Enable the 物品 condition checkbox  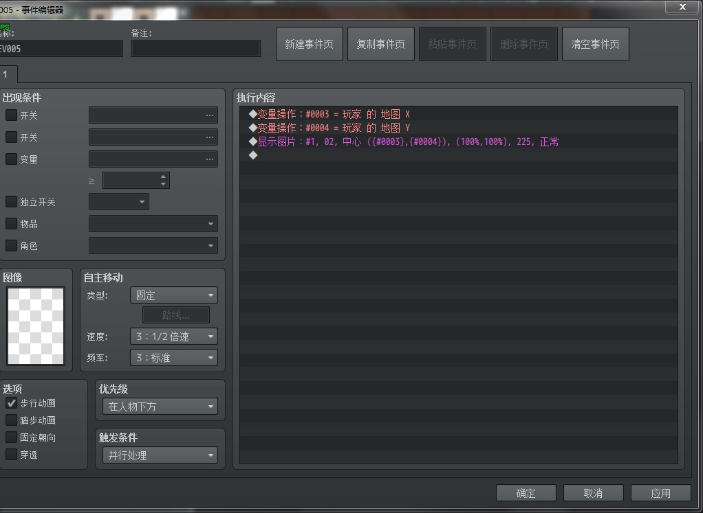click(11, 223)
